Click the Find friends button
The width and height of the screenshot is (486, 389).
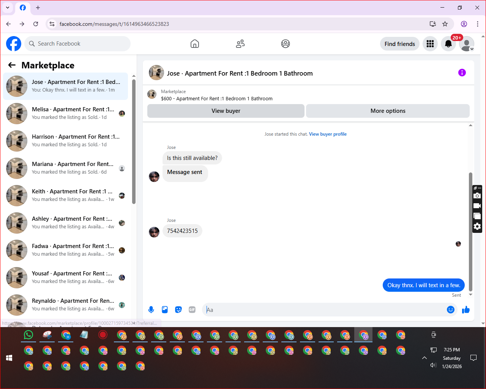tap(400, 44)
